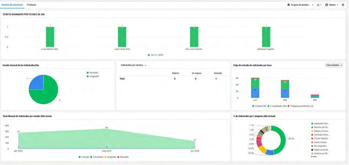Click the plus icon beside Nuevo
The image size is (349, 165).
pos(327,5)
